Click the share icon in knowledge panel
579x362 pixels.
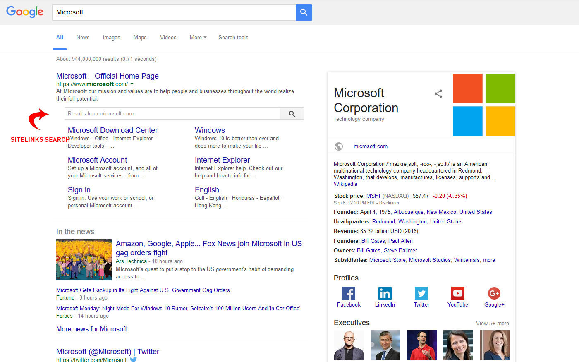438,94
